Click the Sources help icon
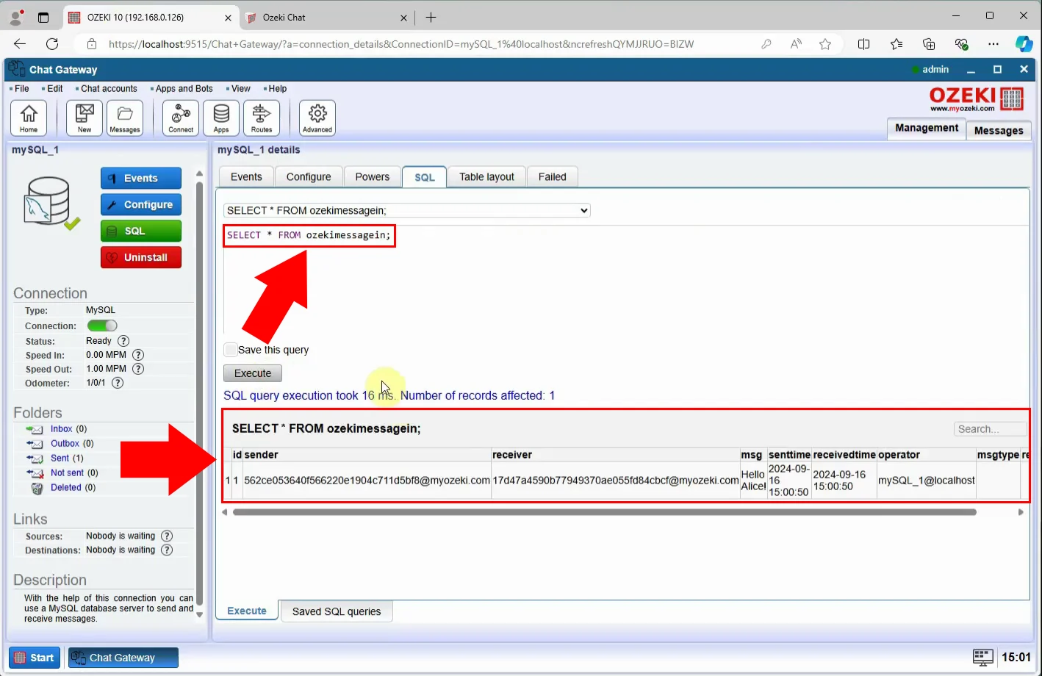1042x676 pixels. click(167, 536)
